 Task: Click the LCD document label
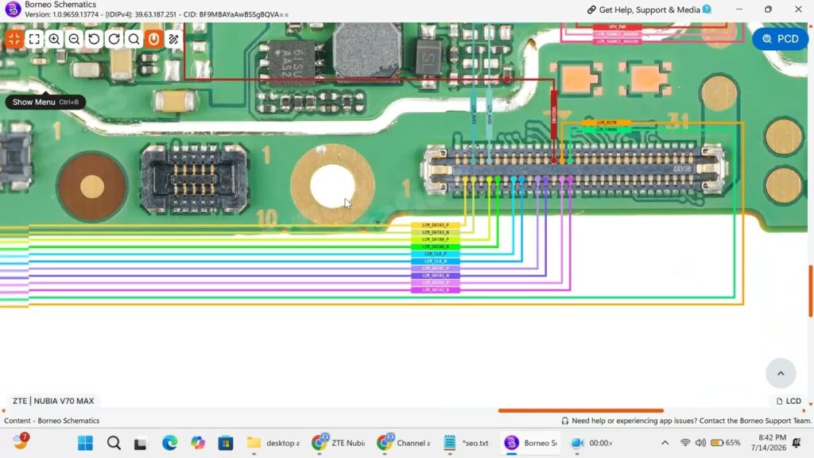788,401
